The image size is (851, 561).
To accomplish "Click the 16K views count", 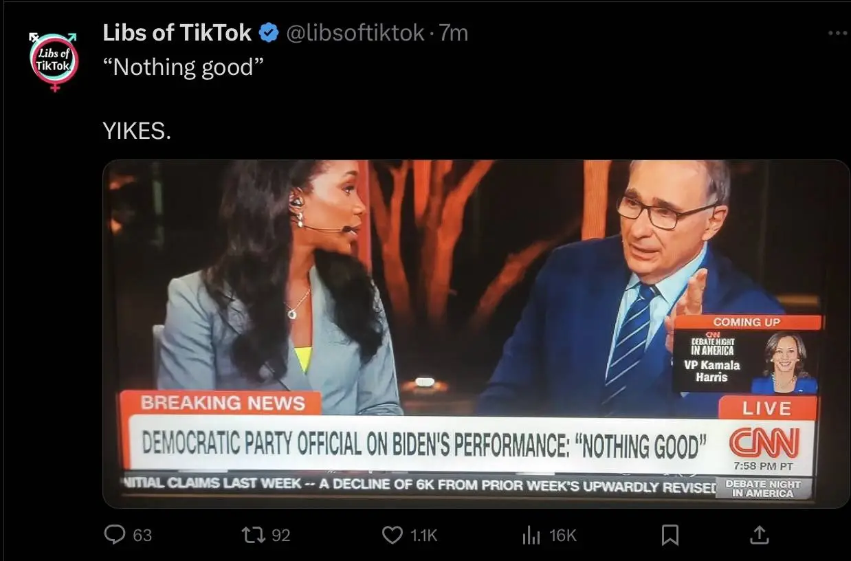I will click(x=563, y=536).
